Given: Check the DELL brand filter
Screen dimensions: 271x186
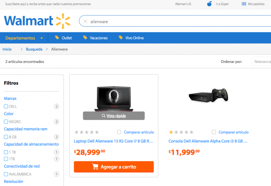Looking at the screenshot, I should click(x=6, y=106).
